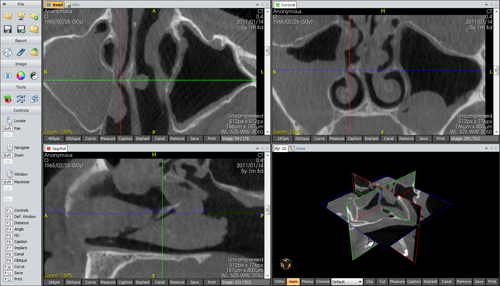500x286 pixels.
Task: Toggle Volume rendering in 3D toolbar
Action: tap(322, 281)
